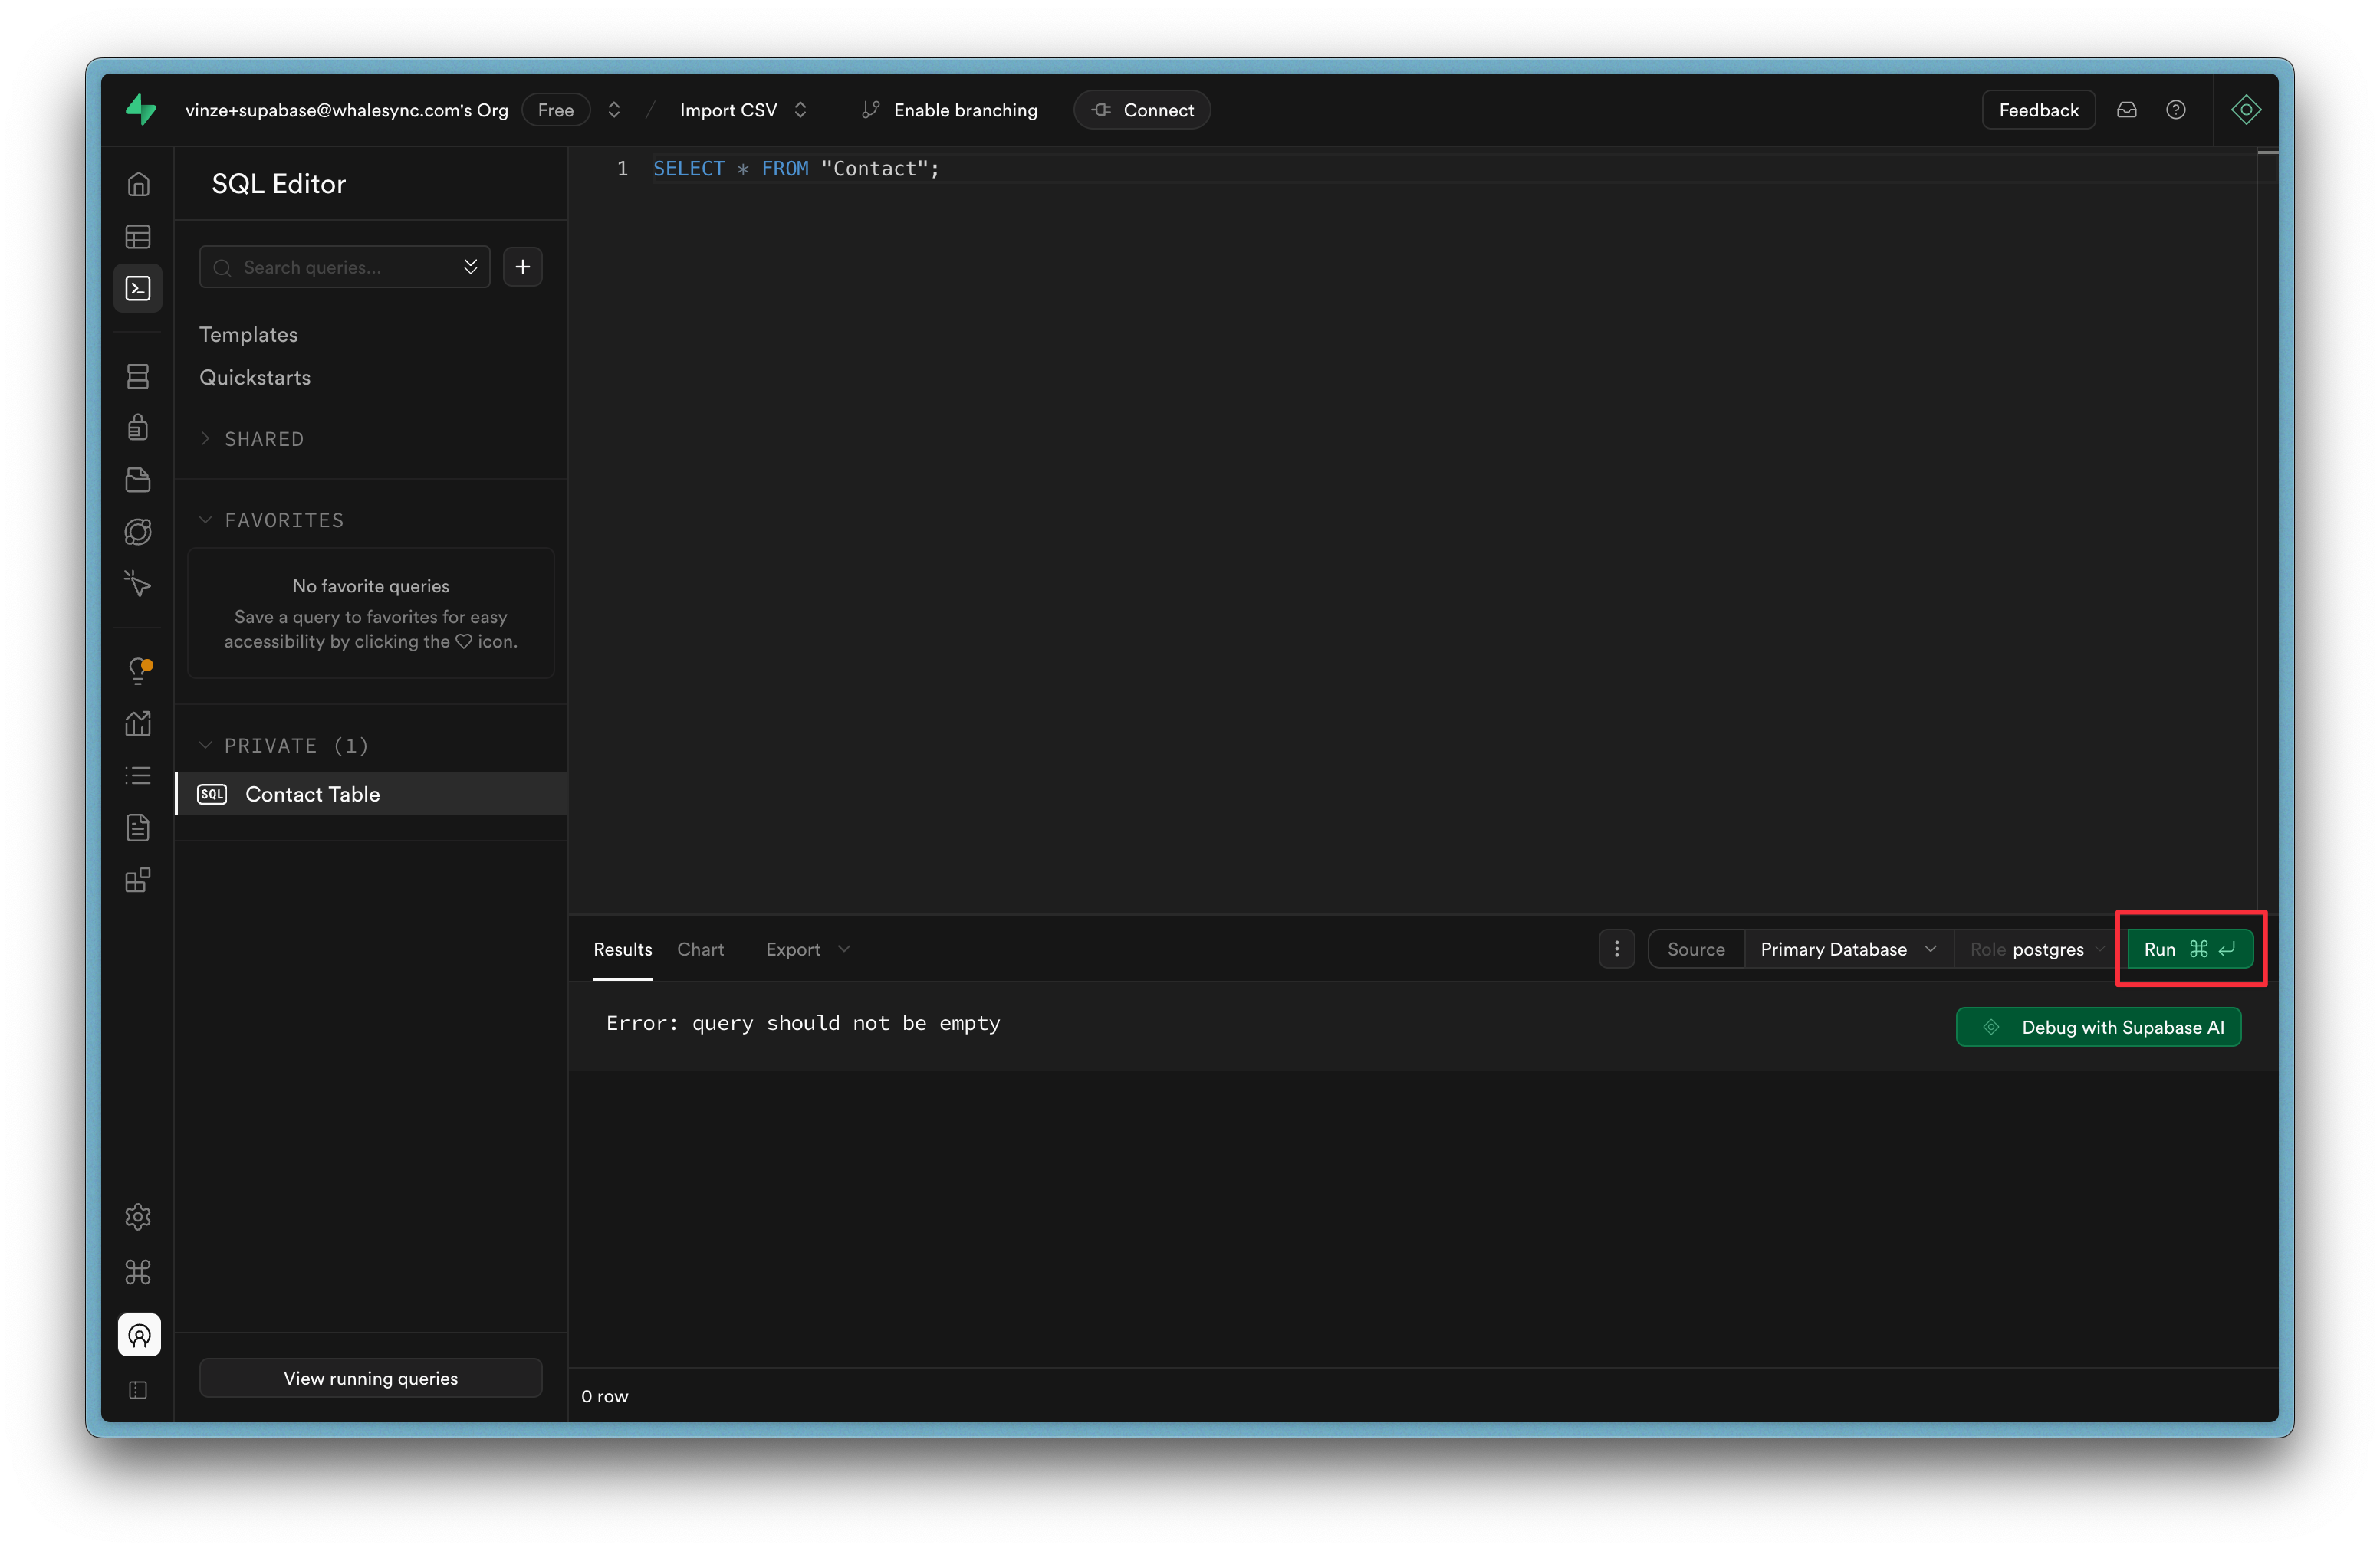Click the "0 row" status text
The width and height of the screenshot is (2380, 1551).
click(x=605, y=1396)
